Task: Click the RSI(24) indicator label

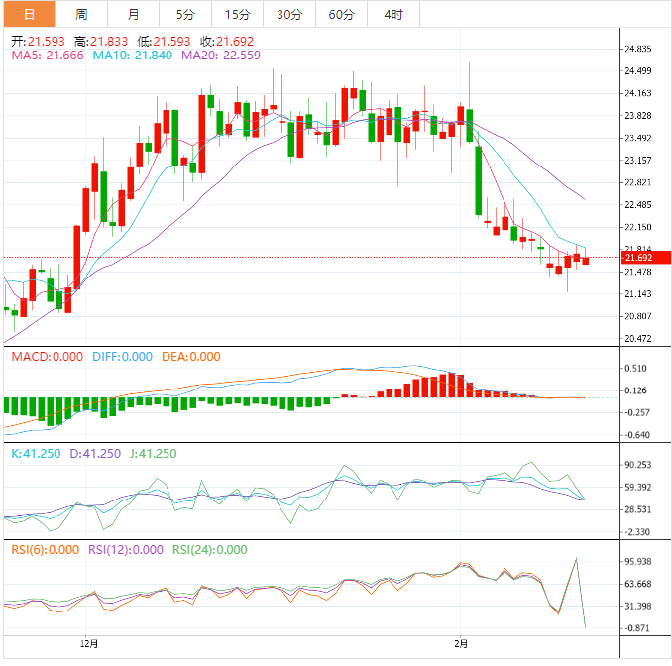Action: coord(209,550)
